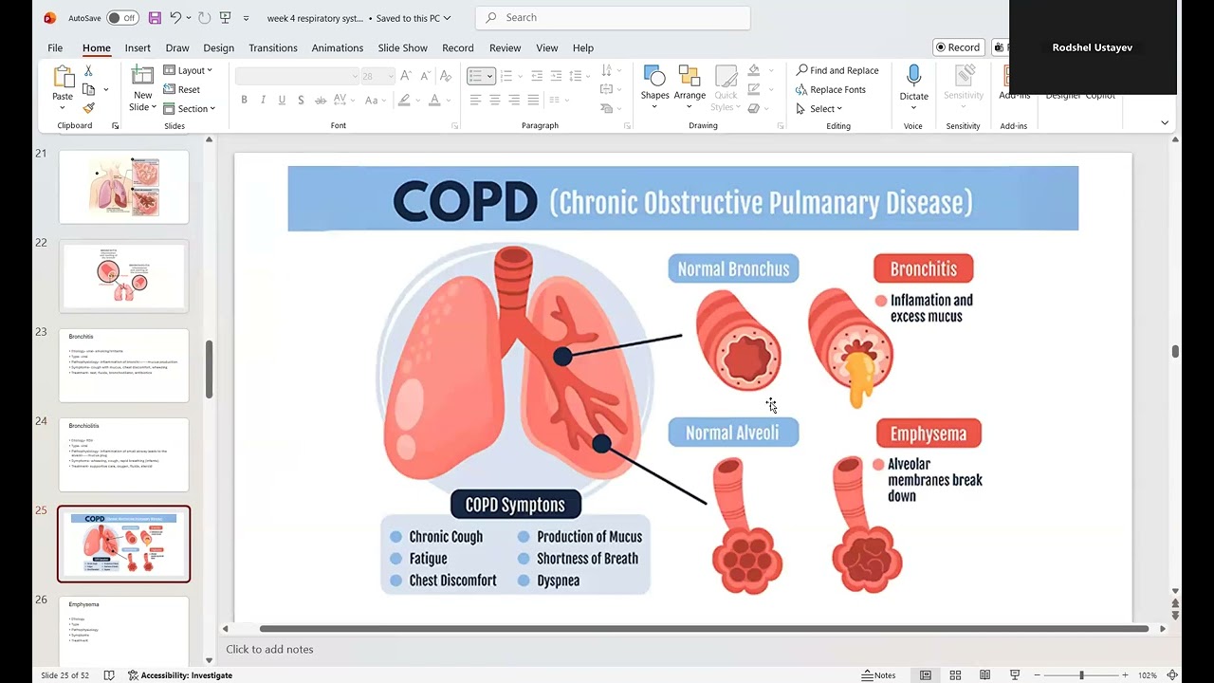Select the Format Painter brush
This screenshot has width=1214, height=683.
(88, 107)
